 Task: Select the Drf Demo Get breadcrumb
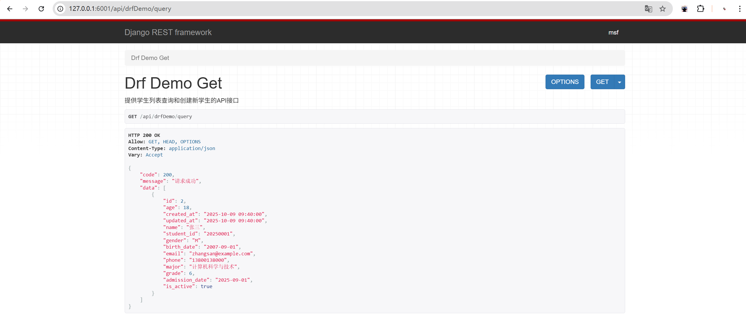150,58
